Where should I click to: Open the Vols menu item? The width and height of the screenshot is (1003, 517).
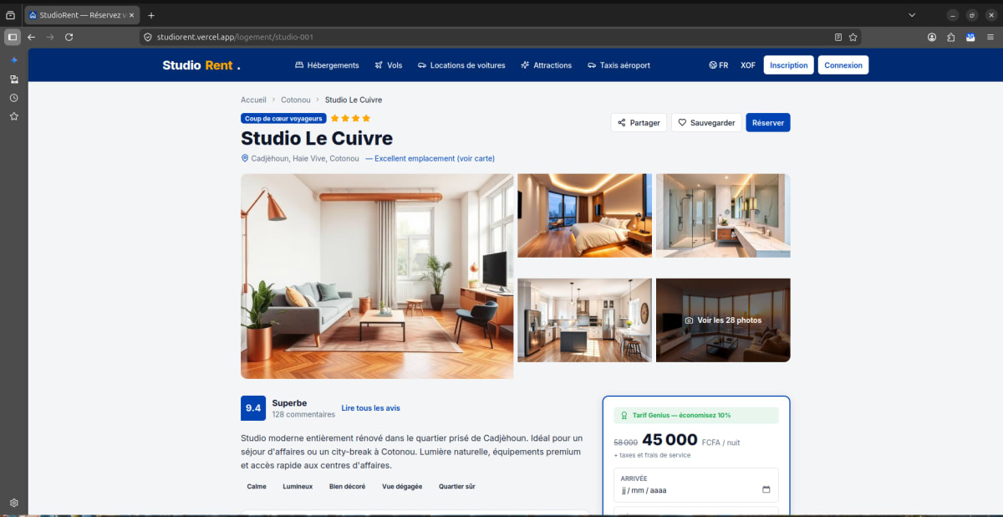point(388,65)
